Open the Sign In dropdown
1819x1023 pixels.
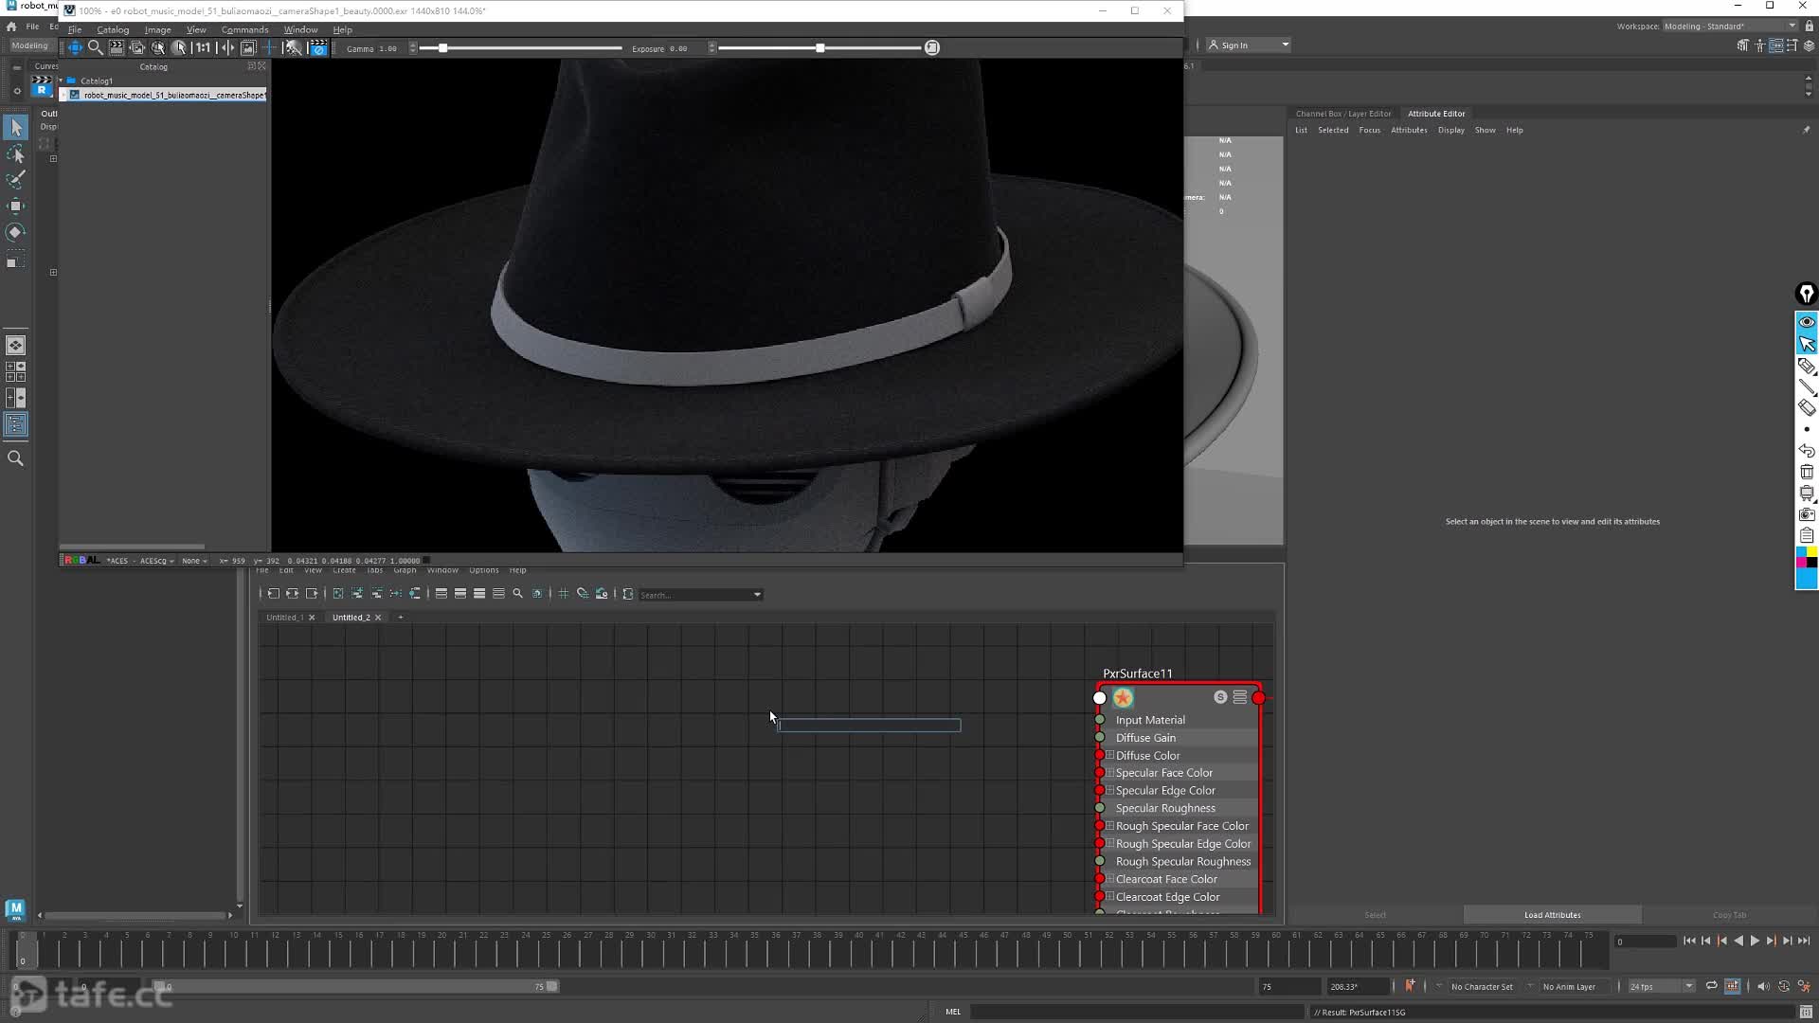click(x=1249, y=45)
